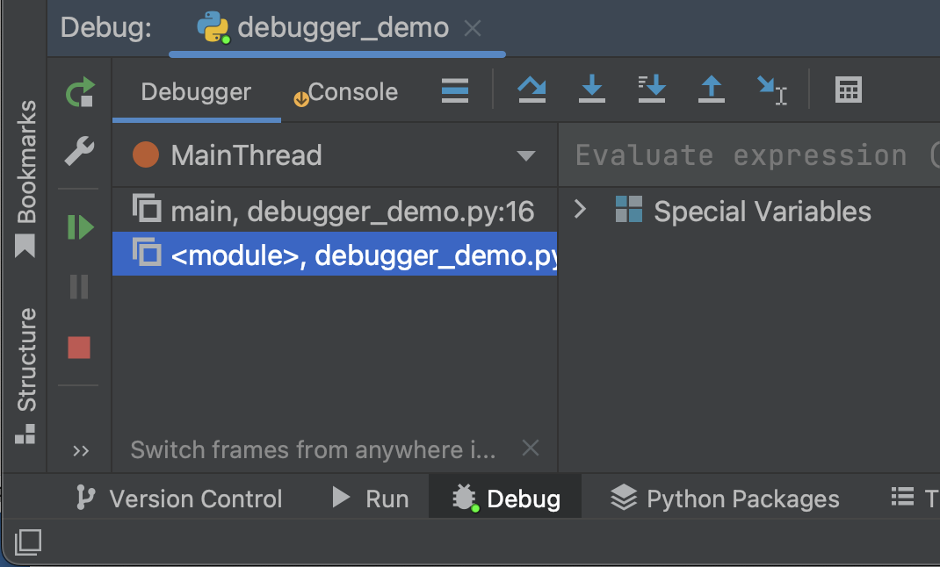This screenshot has width=940, height=567.
Task: Pause the running program
Action: coord(80,286)
